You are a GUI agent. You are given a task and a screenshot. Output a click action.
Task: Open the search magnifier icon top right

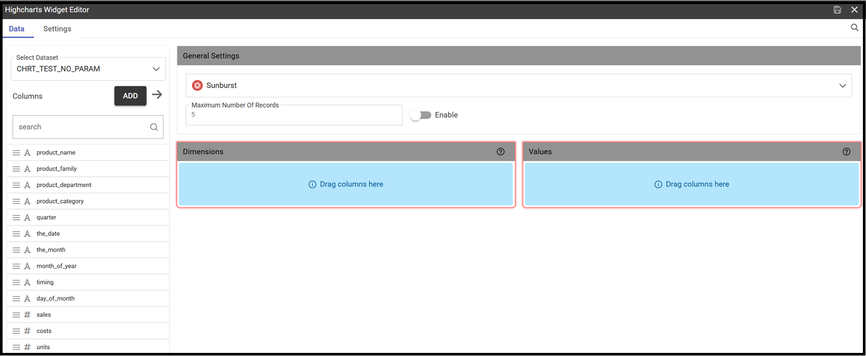[854, 28]
